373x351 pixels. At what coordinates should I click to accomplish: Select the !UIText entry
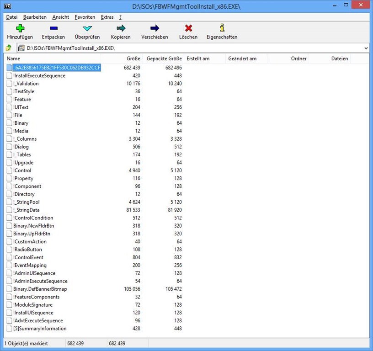click(x=21, y=107)
